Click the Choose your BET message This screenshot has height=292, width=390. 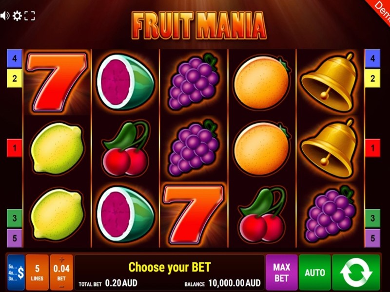point(169,267)
